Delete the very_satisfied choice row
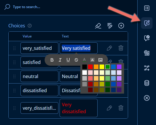This screenshot has height=125, width=156. tap(121, 48)
